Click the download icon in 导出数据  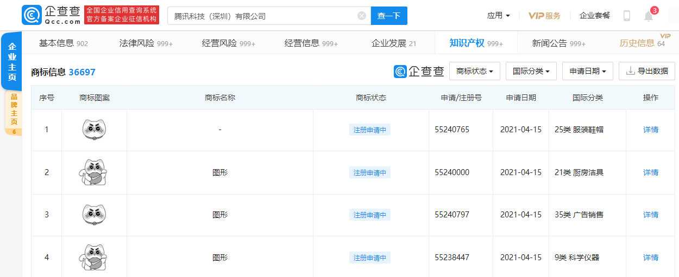[x=630, y=71]
